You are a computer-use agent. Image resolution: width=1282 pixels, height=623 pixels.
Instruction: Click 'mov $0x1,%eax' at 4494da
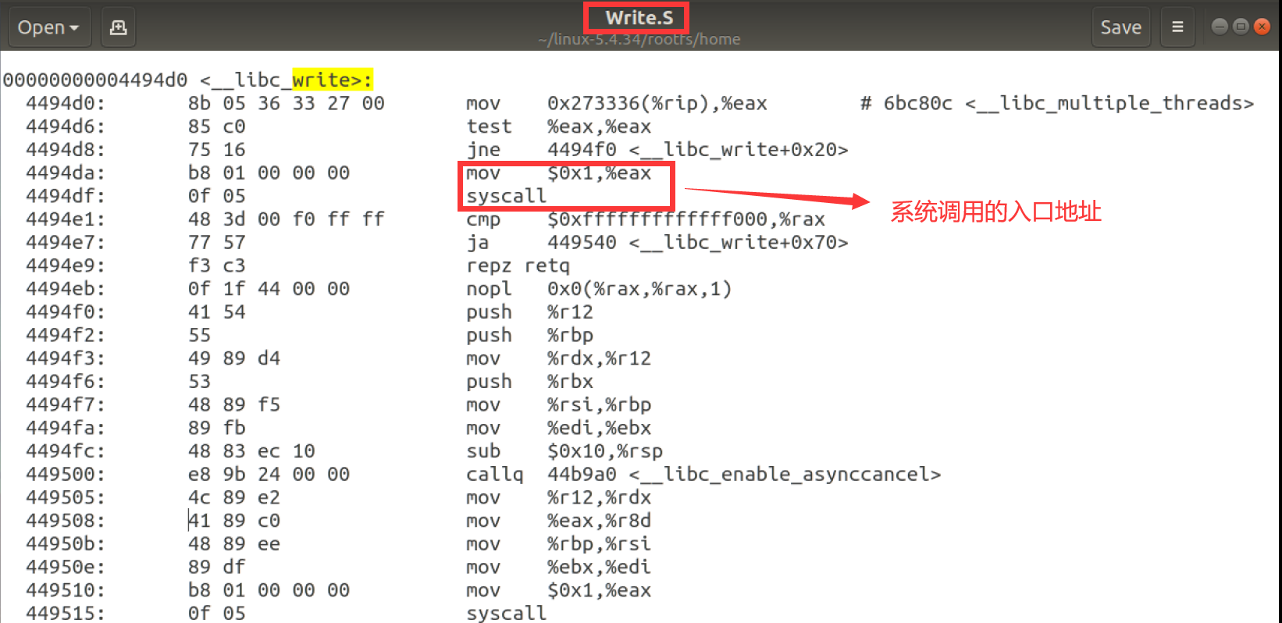[x=558, y=173]
